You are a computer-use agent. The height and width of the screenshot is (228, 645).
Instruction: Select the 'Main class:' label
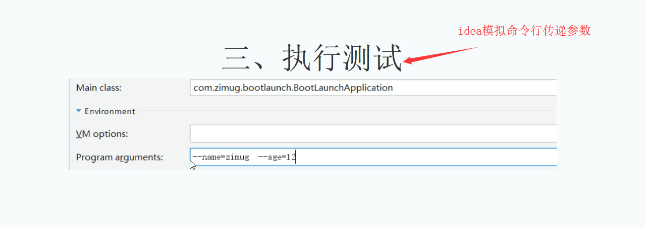tap(99, 88)
